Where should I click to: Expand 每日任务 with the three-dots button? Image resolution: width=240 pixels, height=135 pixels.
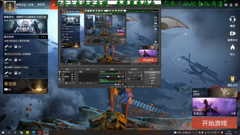pyautogui.click(x=43, y=37)
